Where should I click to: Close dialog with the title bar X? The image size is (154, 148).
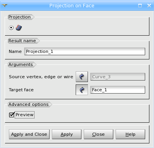pyautogui.click(x=149, y=5)
